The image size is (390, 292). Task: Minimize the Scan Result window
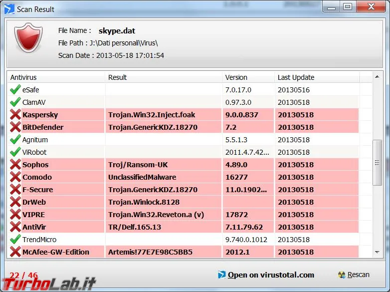[x=331, y=6]
